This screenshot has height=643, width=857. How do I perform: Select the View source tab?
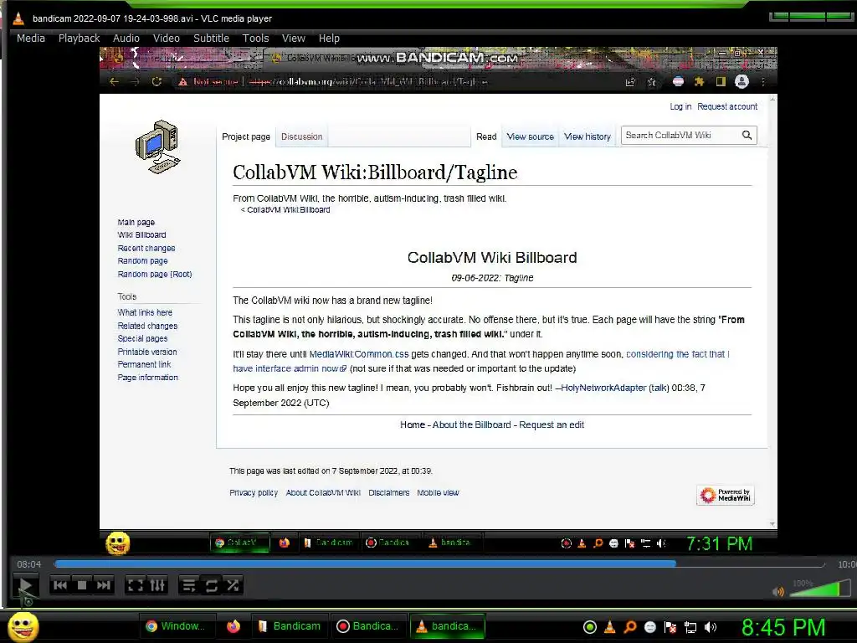[x=530, y=136]
